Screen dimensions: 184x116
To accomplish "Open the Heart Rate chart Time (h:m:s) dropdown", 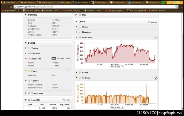I will pos(117,67).
